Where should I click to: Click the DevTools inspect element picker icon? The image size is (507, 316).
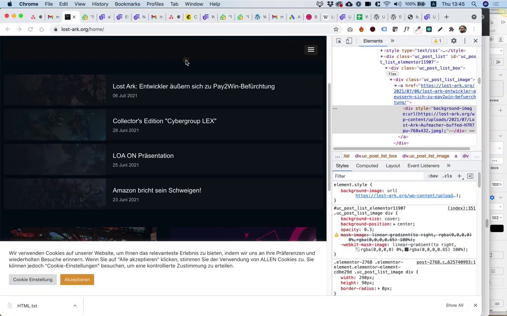click(x=338, y=41)
